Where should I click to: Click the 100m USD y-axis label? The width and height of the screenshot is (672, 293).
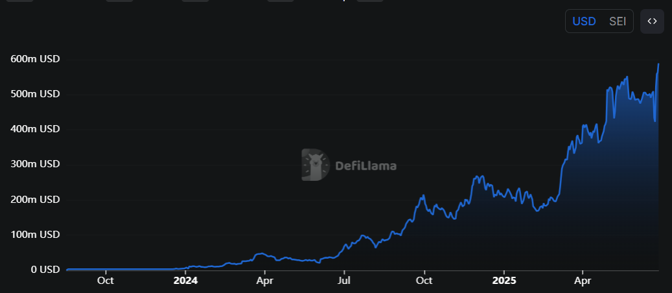pyautogui.click(x=35, y=234)
